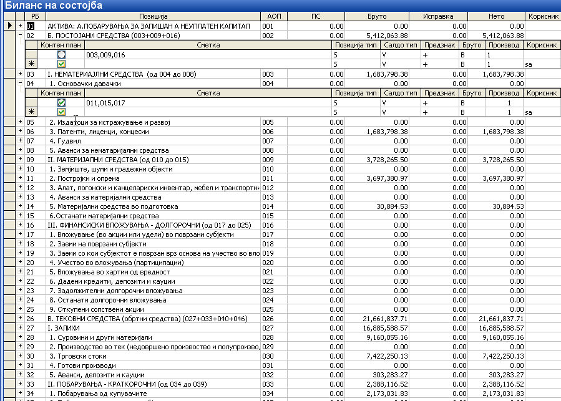Click Корисник value 'sa' under position 04
This screenshot has width=561, height=401.
(541, 112)
